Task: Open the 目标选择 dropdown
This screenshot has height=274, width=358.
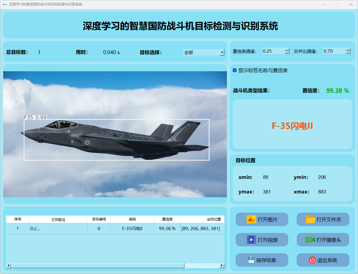Action: point(222,52)
